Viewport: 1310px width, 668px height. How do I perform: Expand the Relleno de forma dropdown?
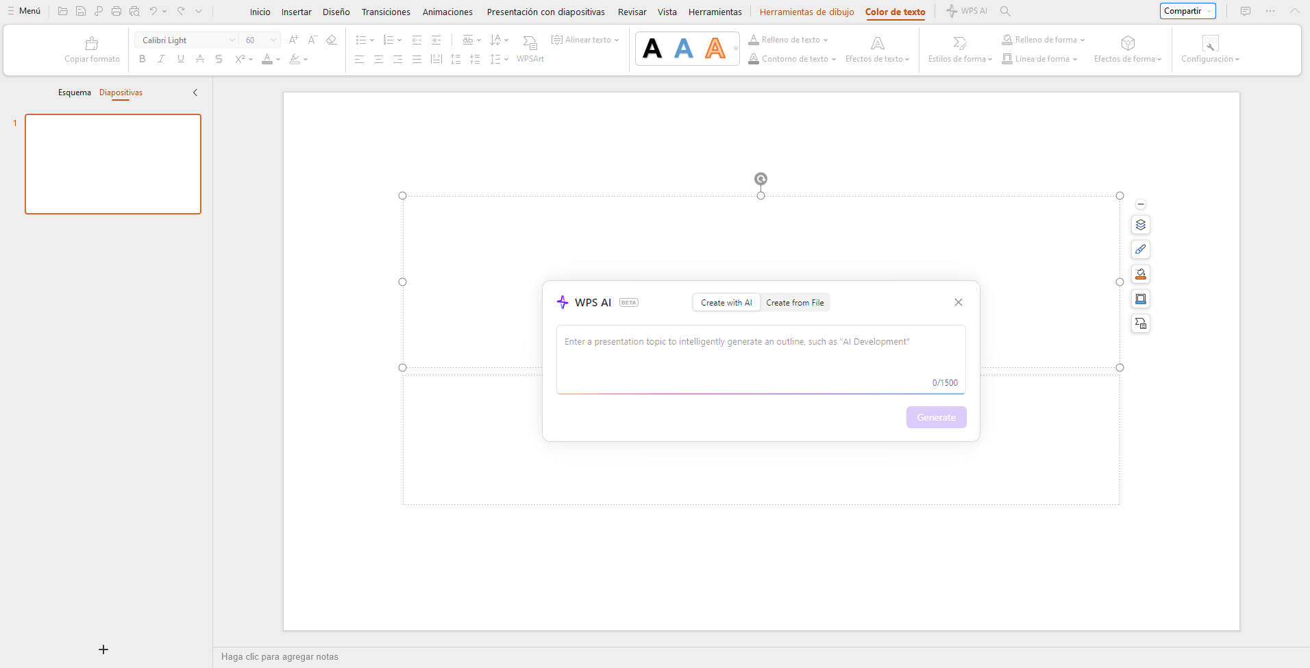point(1041,39)
